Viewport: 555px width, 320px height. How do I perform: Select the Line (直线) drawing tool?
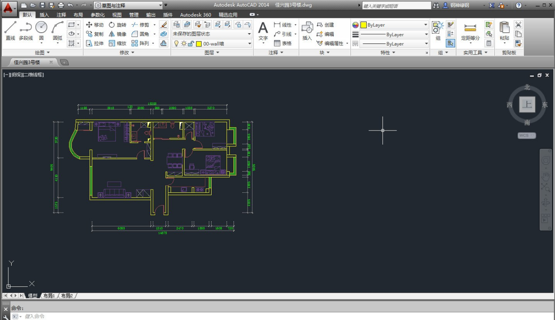click(10, 31)
